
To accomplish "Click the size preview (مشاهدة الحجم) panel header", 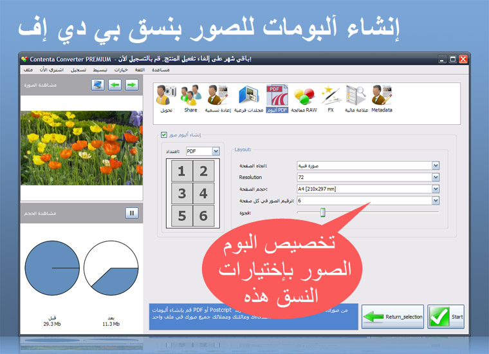I will point(82,213).
